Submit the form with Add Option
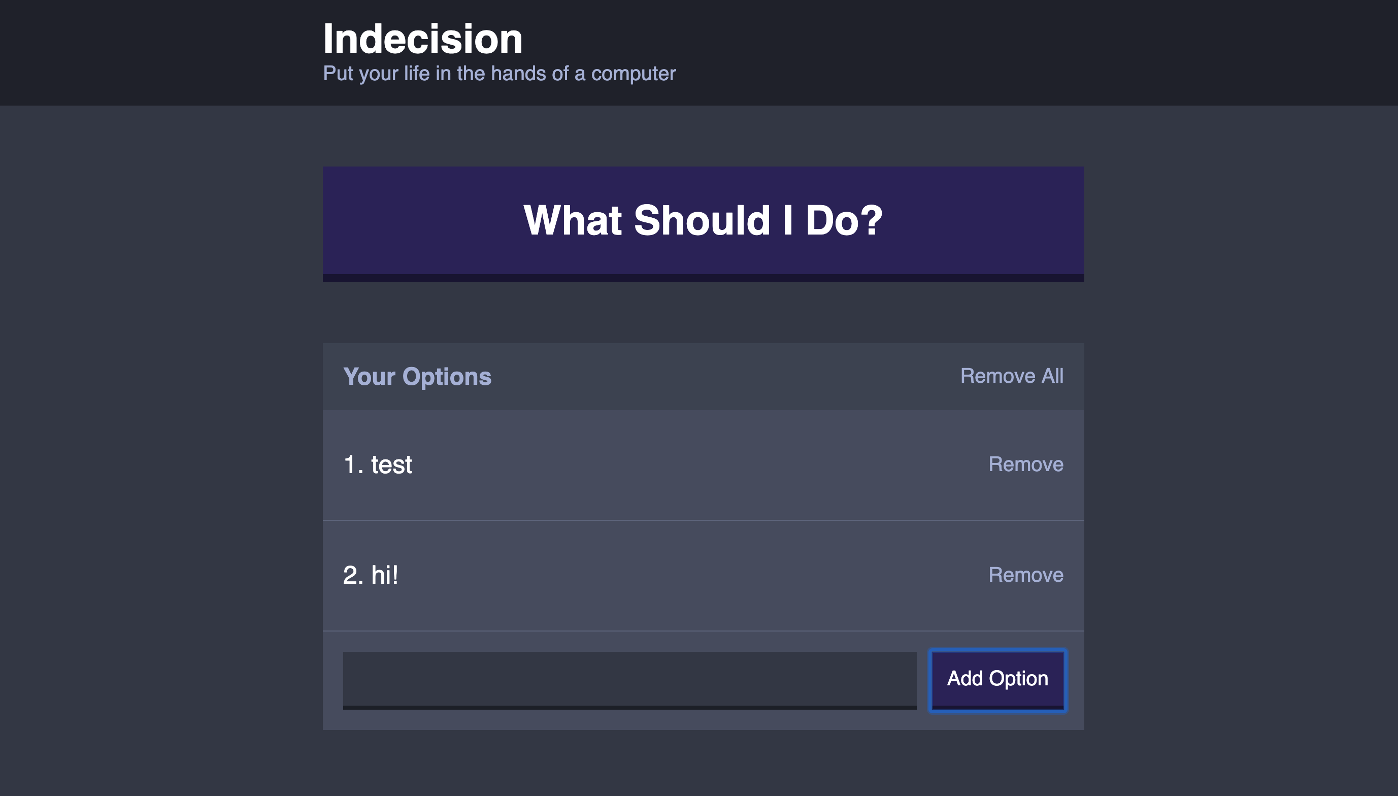The image size is (1398, 796). click(x=997, y=679)
